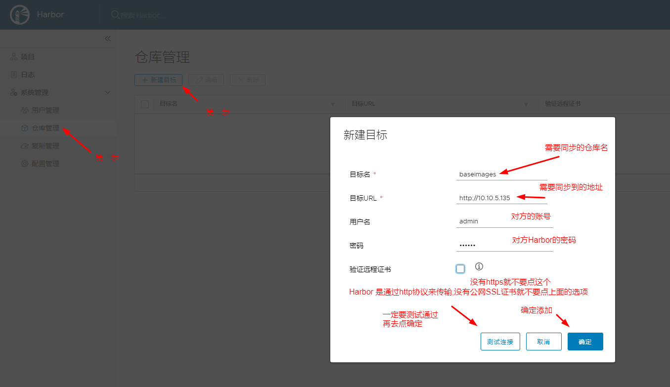Image resolution: width=670 pixels, height=387 pixels.
Task: Click the info icon beside 验证远程证书 checkbox
Action: 479,266
